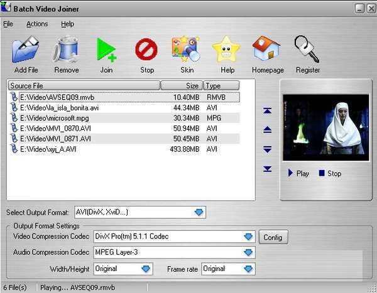Expand the Select Output Format dropdown

[x=199, y=213]
